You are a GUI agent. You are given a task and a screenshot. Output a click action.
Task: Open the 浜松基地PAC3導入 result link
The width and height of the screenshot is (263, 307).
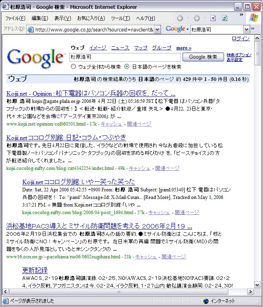click(99, 226)
